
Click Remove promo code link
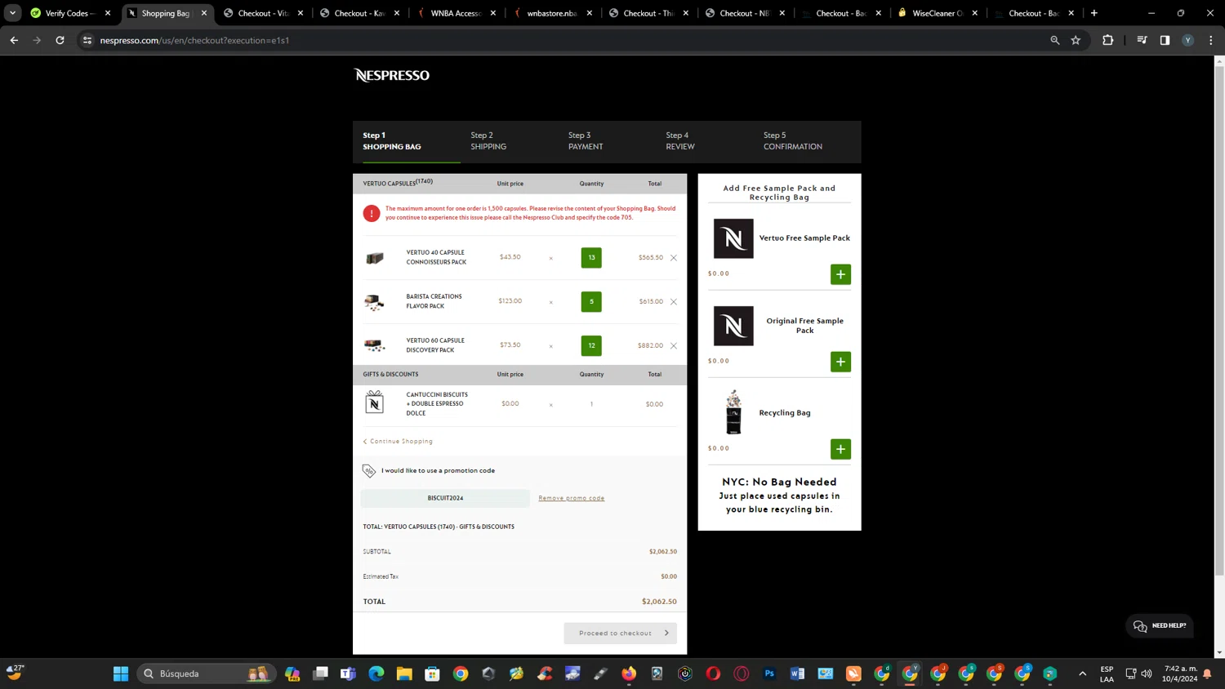pyautogui.click(x=572, y=498)
